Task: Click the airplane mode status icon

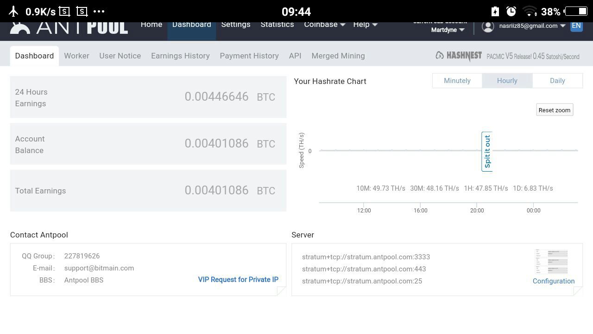Action: [13, 11]
